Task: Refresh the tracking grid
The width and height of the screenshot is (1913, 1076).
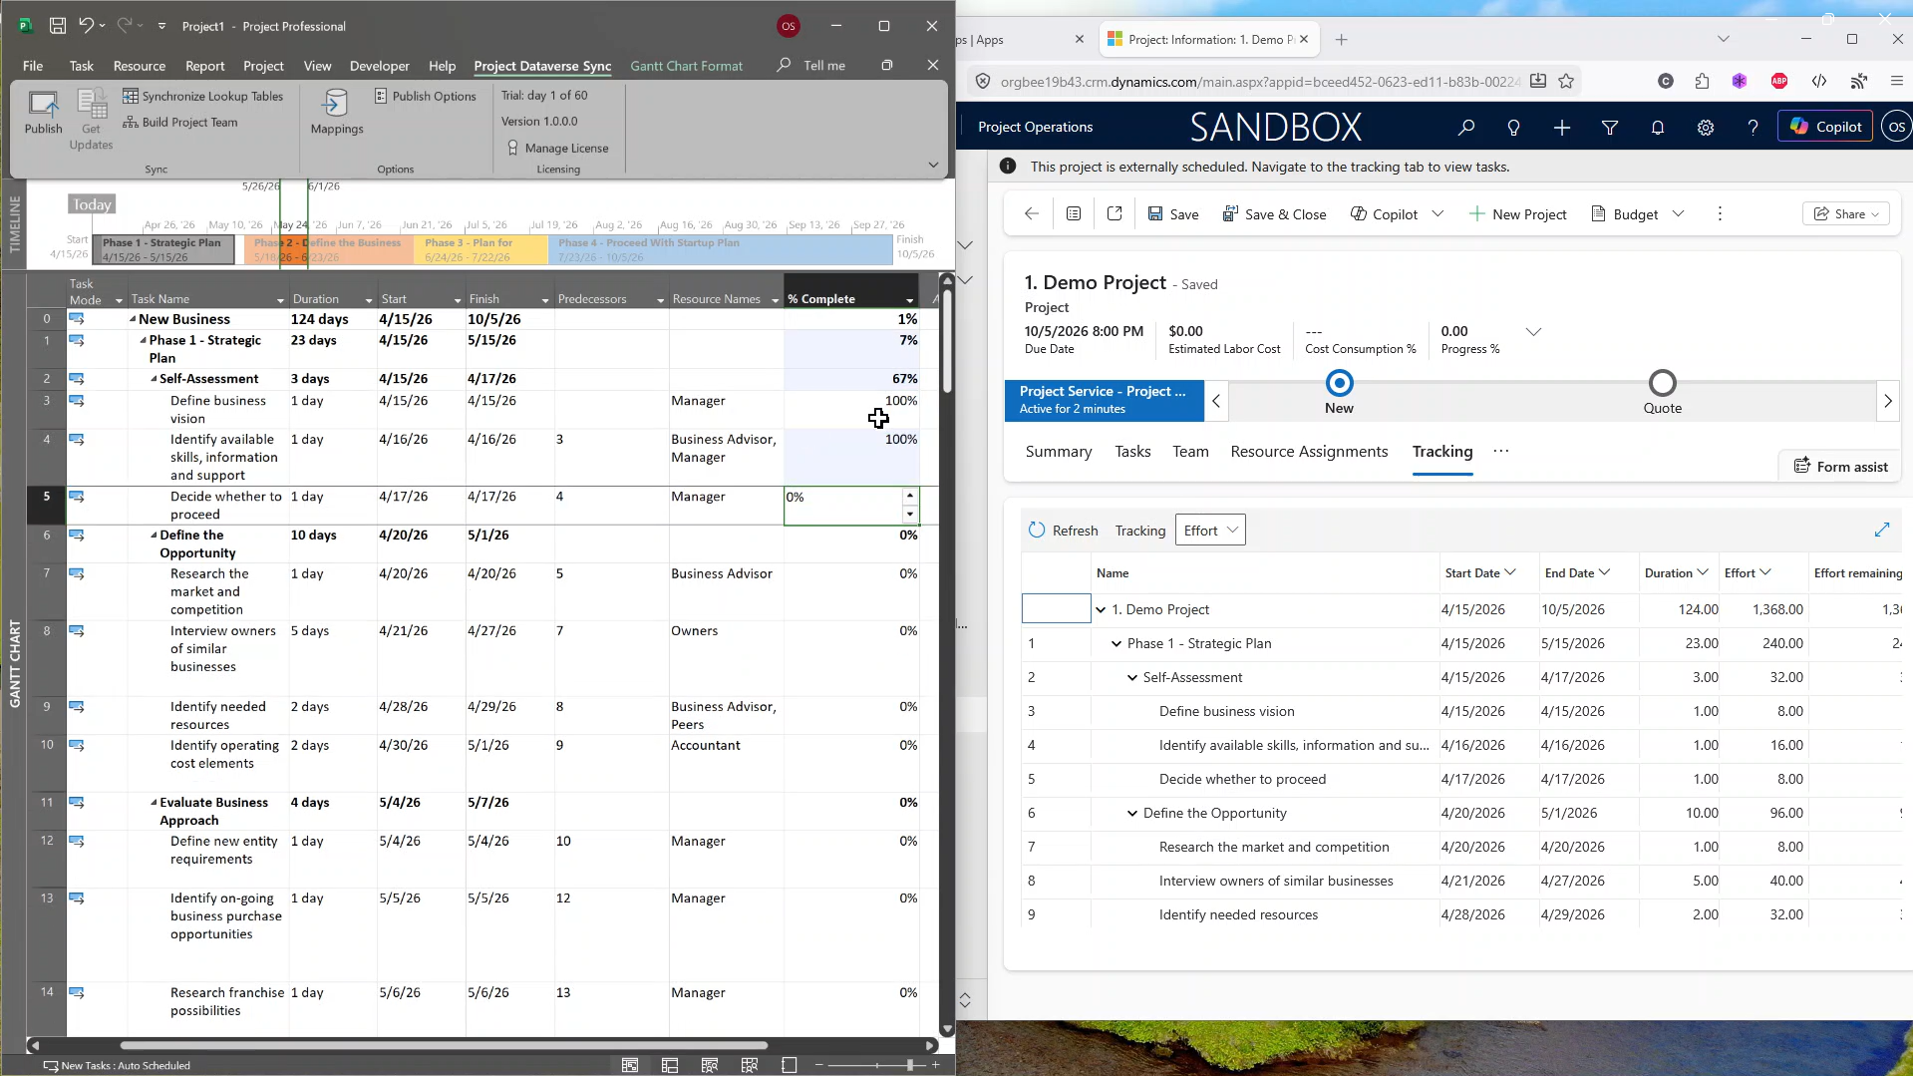Action: (x=1063, y=530)
